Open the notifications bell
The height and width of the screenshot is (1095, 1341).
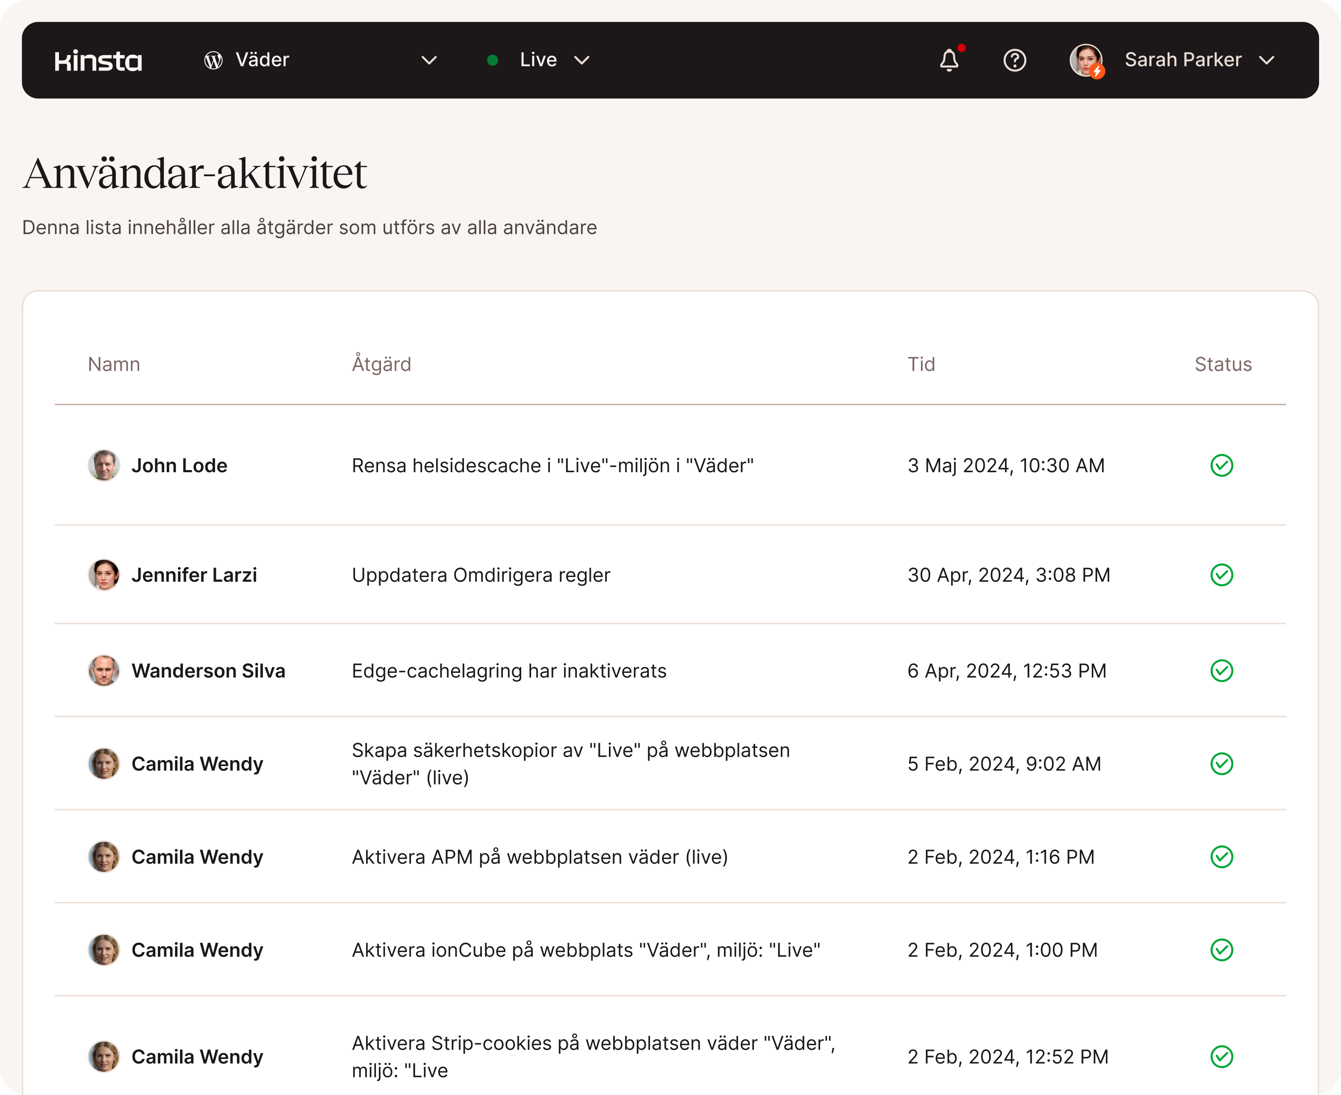tap(949, 61)
